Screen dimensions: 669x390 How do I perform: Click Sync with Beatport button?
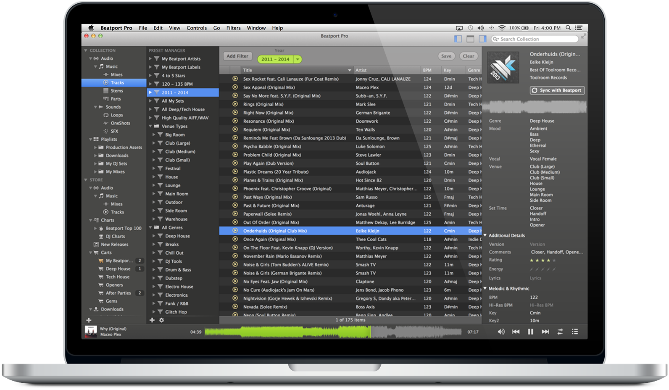click(557, 90)
